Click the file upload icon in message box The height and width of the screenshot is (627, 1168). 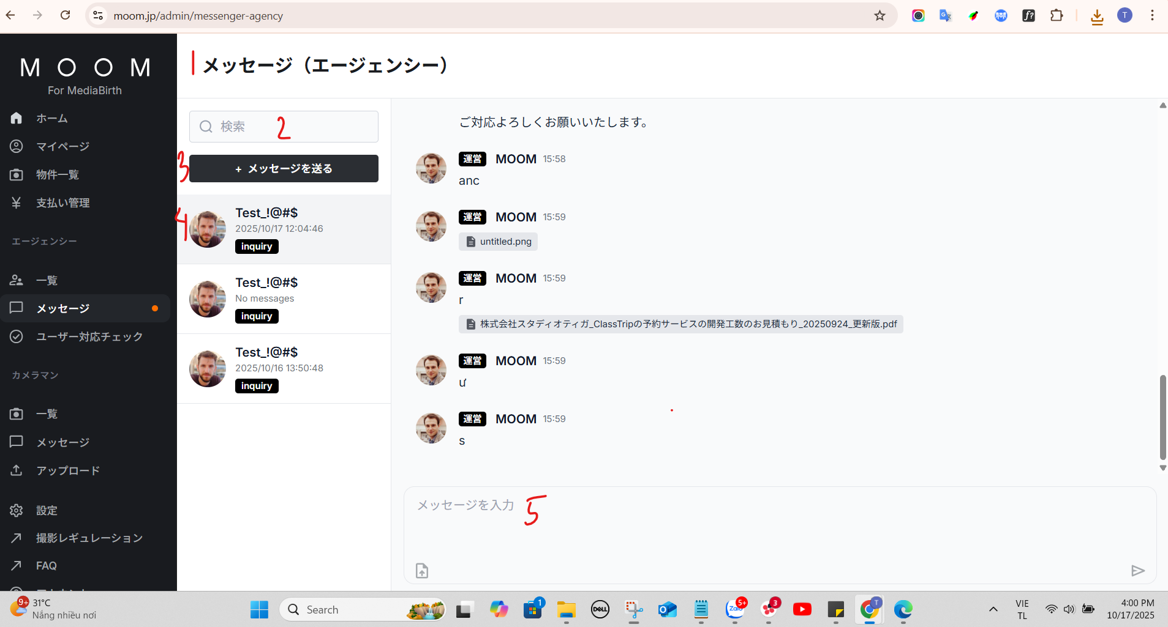coord(421,570)
